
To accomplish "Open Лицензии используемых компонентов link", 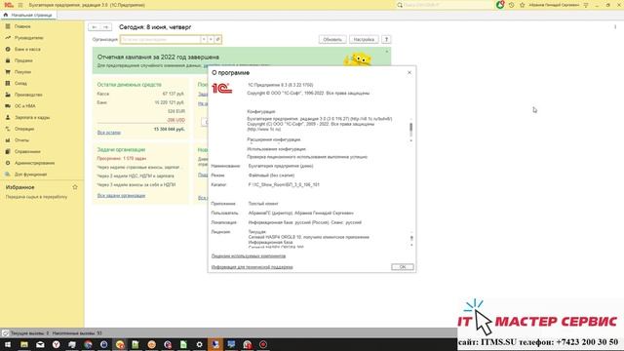I will (x=249, y=255).
